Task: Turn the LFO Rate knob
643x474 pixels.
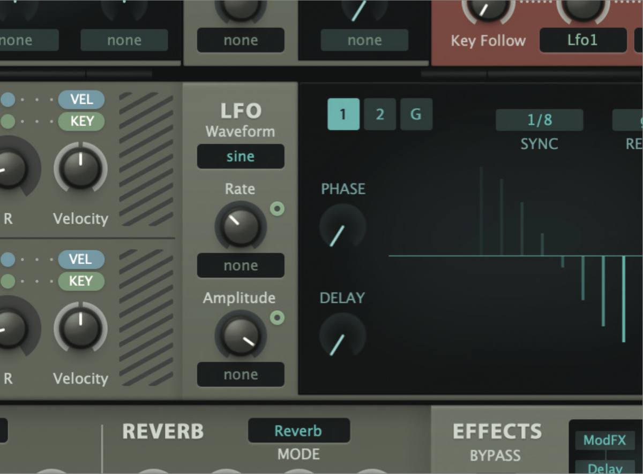Action: (x=240, y=225)
